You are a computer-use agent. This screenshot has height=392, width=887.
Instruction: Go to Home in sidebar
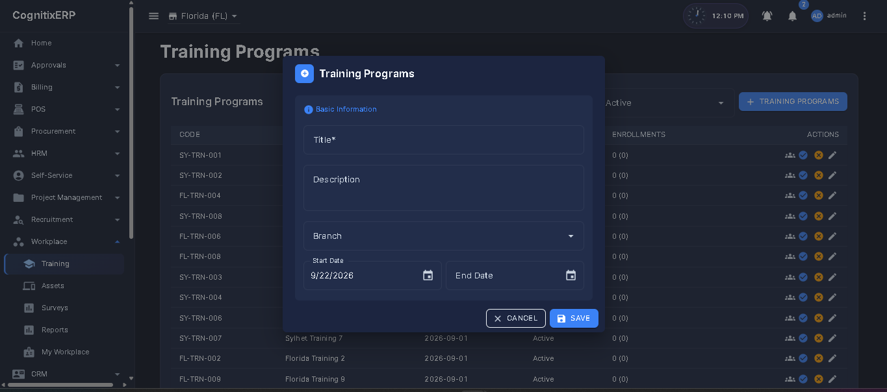click(x=65, y=43)
